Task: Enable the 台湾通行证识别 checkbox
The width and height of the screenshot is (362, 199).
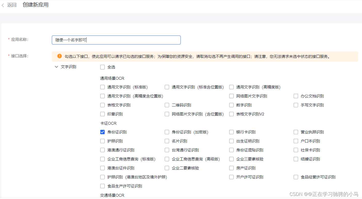Action: coord(167,150)
